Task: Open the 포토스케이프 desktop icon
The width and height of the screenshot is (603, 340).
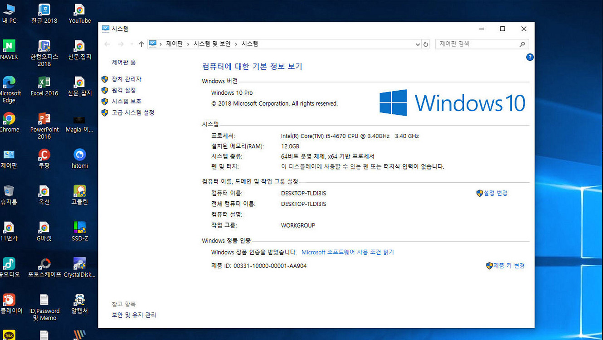Action: pos(44,267)
